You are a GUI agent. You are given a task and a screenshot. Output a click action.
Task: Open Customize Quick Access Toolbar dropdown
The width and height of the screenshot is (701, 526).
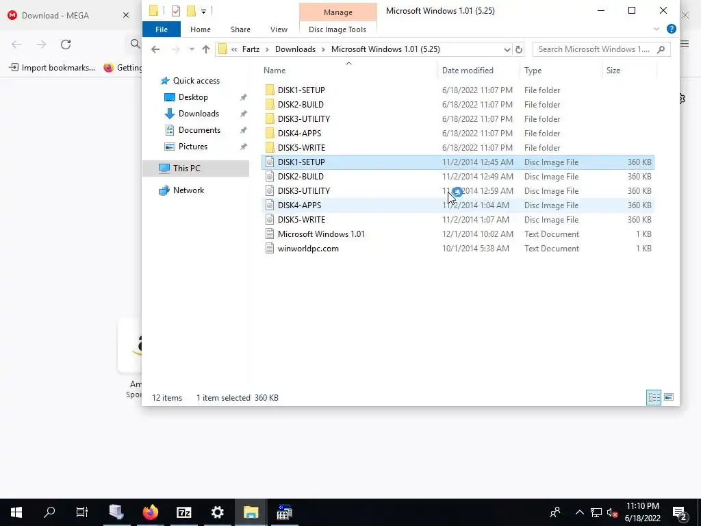coord(203,11)
